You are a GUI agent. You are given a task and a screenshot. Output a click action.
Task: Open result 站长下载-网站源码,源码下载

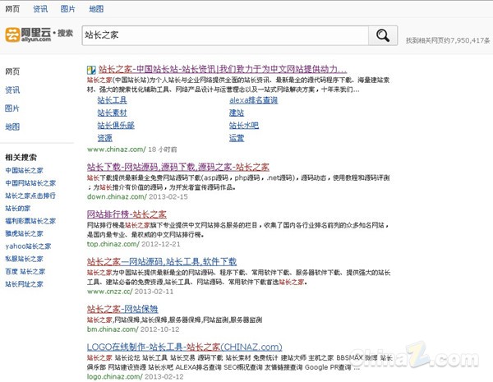178,167
